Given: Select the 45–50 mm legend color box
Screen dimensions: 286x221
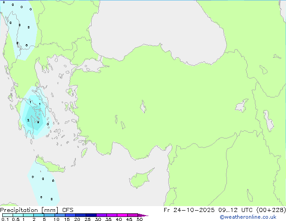Looking at the screenshot, I should [133, 215].
